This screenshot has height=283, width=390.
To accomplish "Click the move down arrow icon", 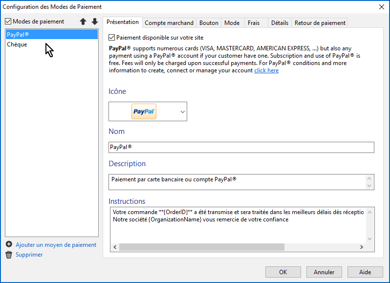I will coord(94,22).
